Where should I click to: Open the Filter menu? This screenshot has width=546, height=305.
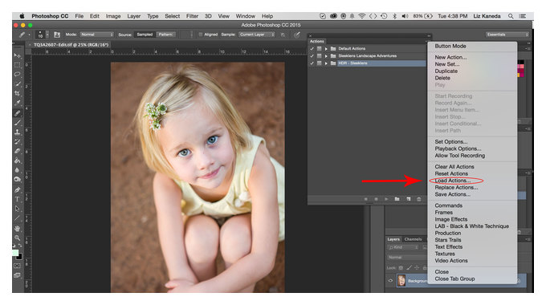point(192,16)
